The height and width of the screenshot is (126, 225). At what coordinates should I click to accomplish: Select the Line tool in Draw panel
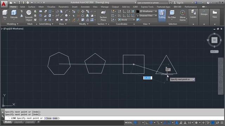pos(62,15)
